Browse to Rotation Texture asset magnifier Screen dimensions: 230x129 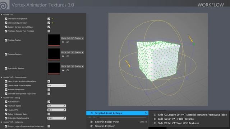(x=68, y=56)
